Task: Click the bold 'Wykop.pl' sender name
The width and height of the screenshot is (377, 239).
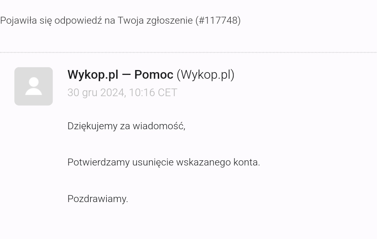Action: click(93, 75)
